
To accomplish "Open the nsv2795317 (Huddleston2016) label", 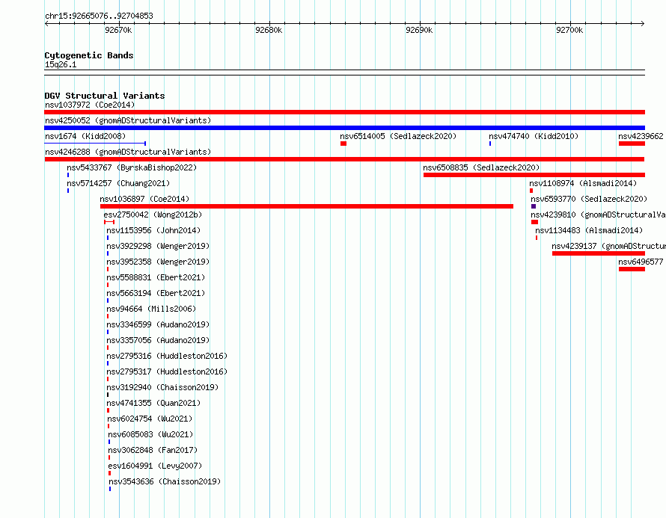I will (167, 371).
